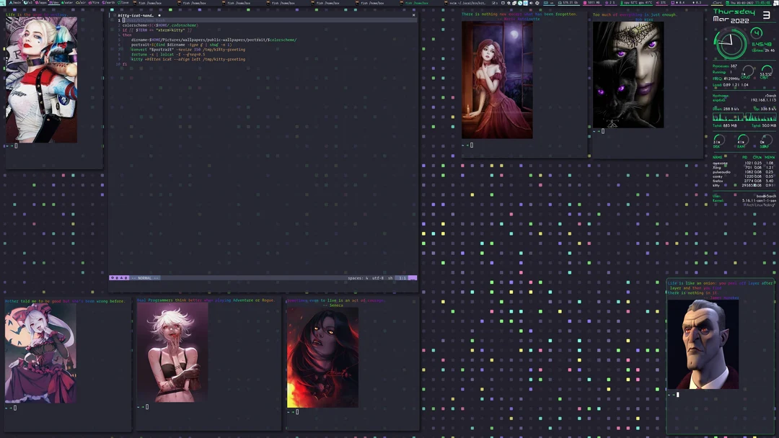The image size is (779, 438).
Task: Click the lock icon in the vim statusline
Action: (x=117, y=277)
